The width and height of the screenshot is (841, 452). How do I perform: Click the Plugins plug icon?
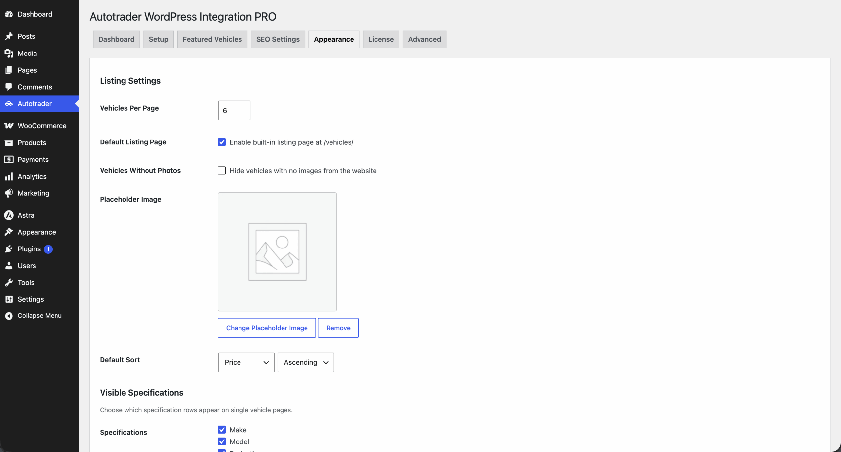click(x=9, y=249)
